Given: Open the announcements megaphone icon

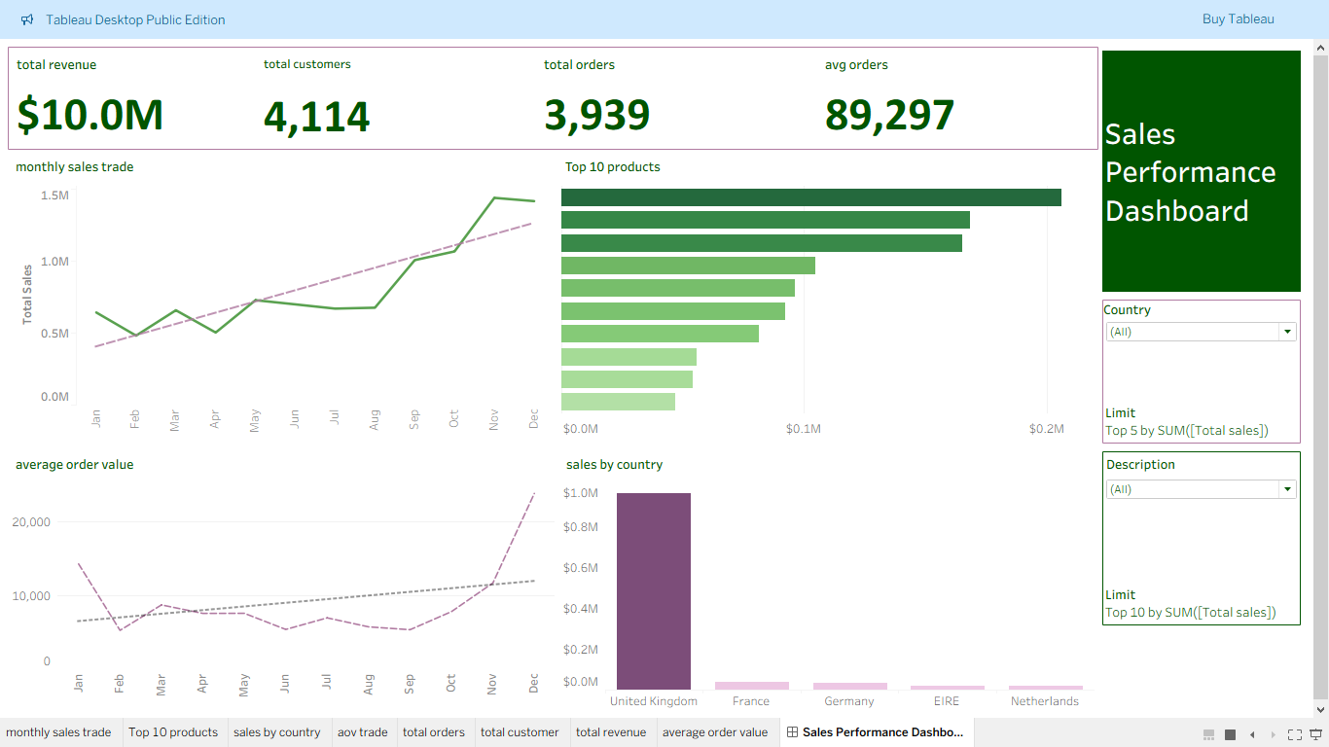Looking at the screenshot, I should pyautogui.click(x=26, y=19).
